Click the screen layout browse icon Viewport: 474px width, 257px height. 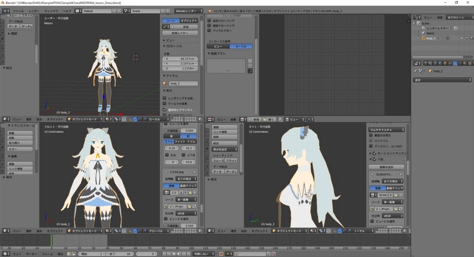click(78, 11)
